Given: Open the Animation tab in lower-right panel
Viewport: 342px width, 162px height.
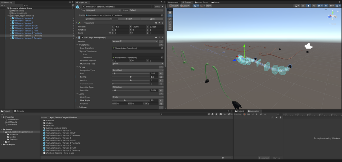Looking at the screenshot, I should coord(254,111).
